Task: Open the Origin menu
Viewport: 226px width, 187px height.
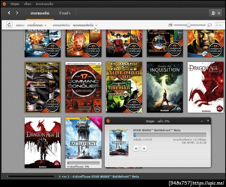Action: (x=15, y=4)
